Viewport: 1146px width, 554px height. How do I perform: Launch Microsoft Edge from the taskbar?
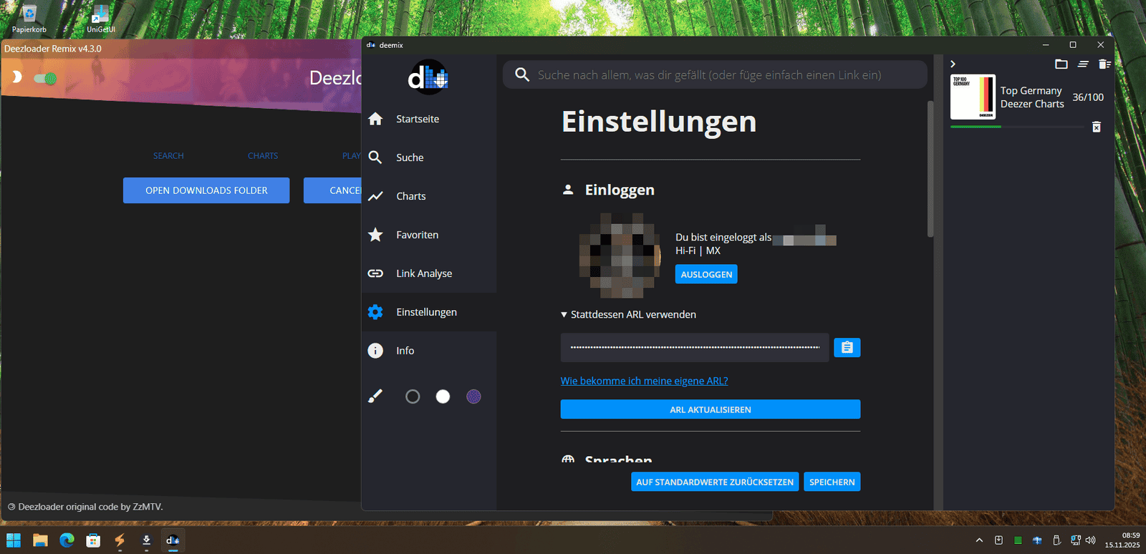[67, 540]
